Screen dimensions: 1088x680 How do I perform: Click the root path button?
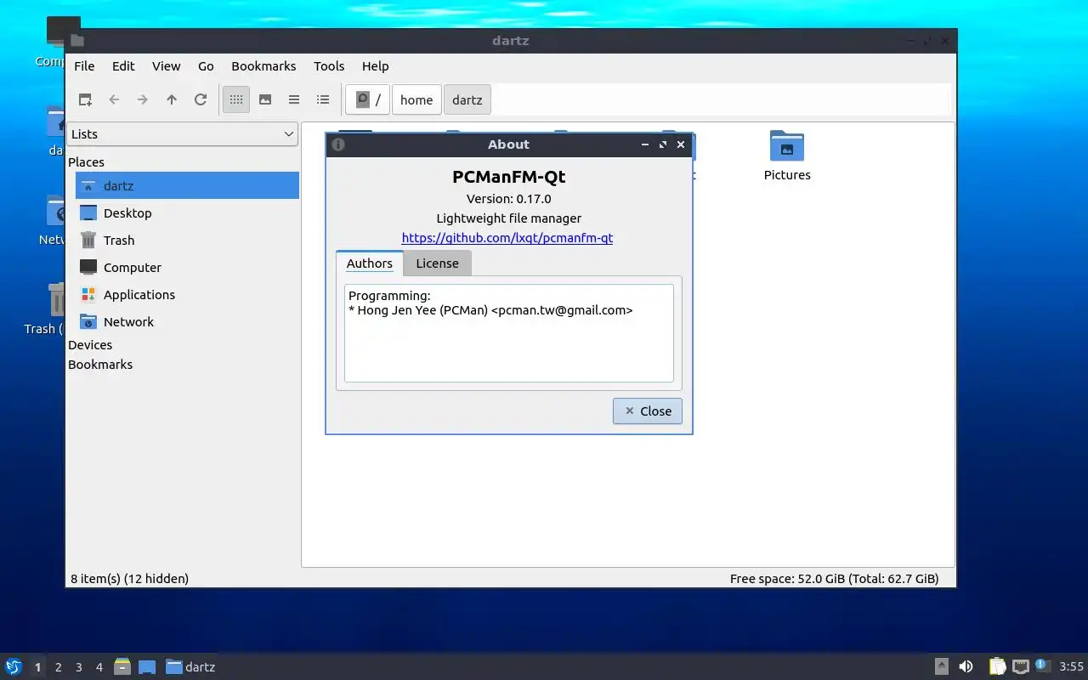[x=368, y=99]
